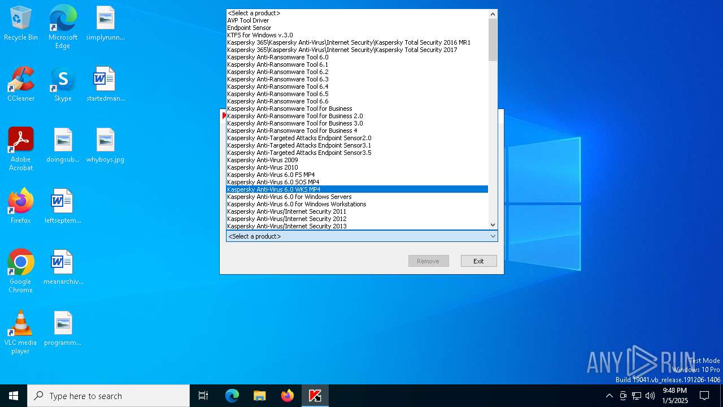The height and width of the screenshot is (407, 723).
Task: Select the simplyrunn... image file on desktop
Action: 105,24
